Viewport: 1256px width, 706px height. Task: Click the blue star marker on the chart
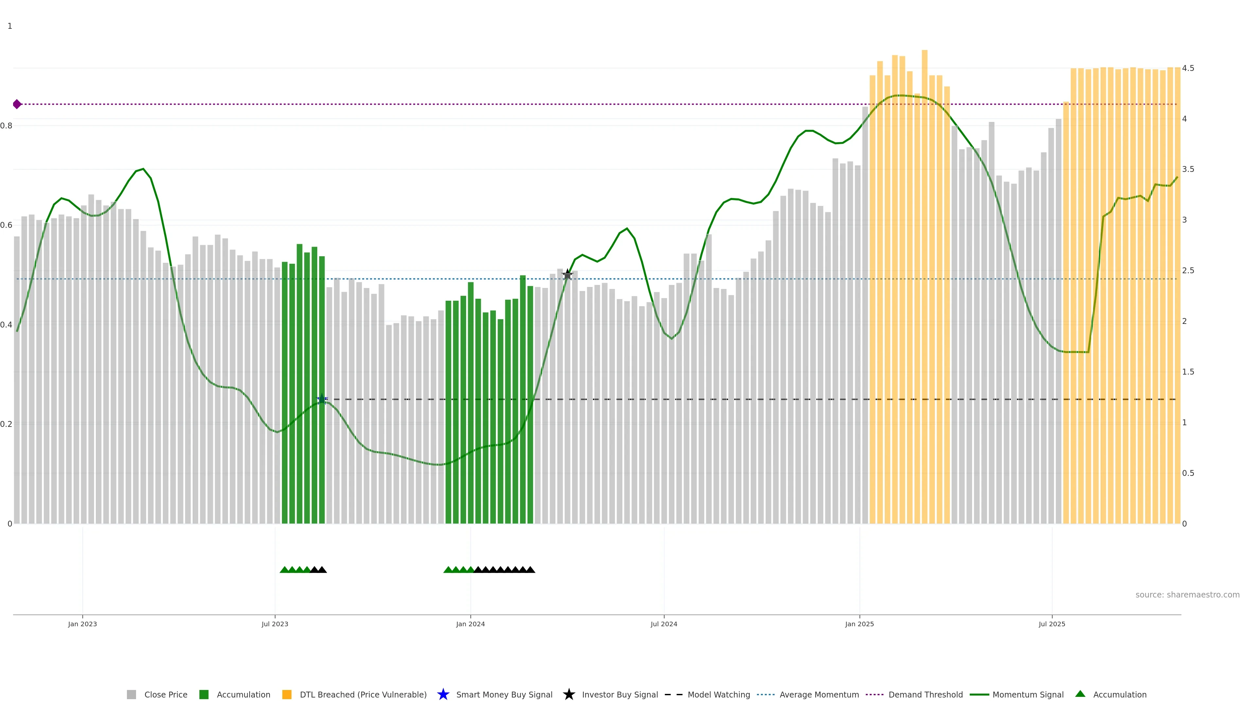[x=322, y=399]
